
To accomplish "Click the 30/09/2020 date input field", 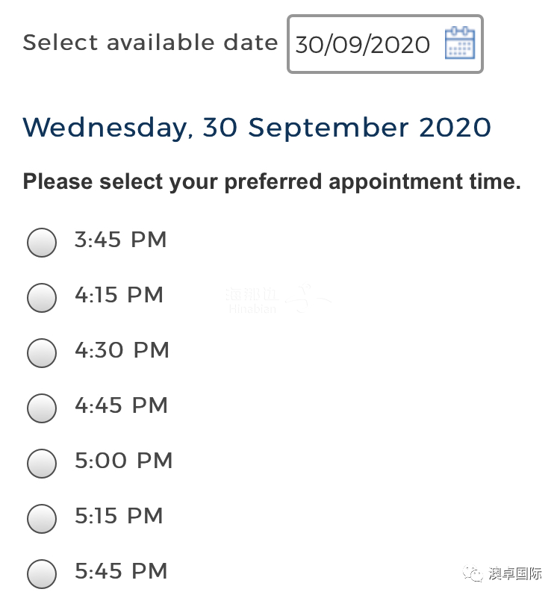I will (385, 44).
